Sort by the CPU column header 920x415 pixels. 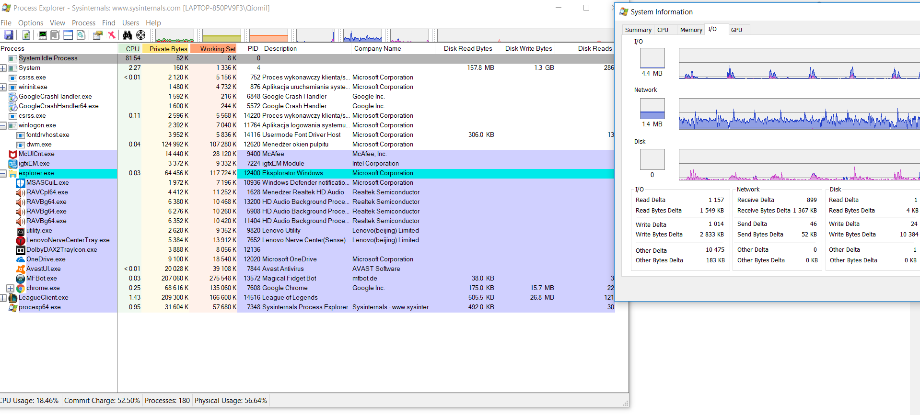[130, 49]
